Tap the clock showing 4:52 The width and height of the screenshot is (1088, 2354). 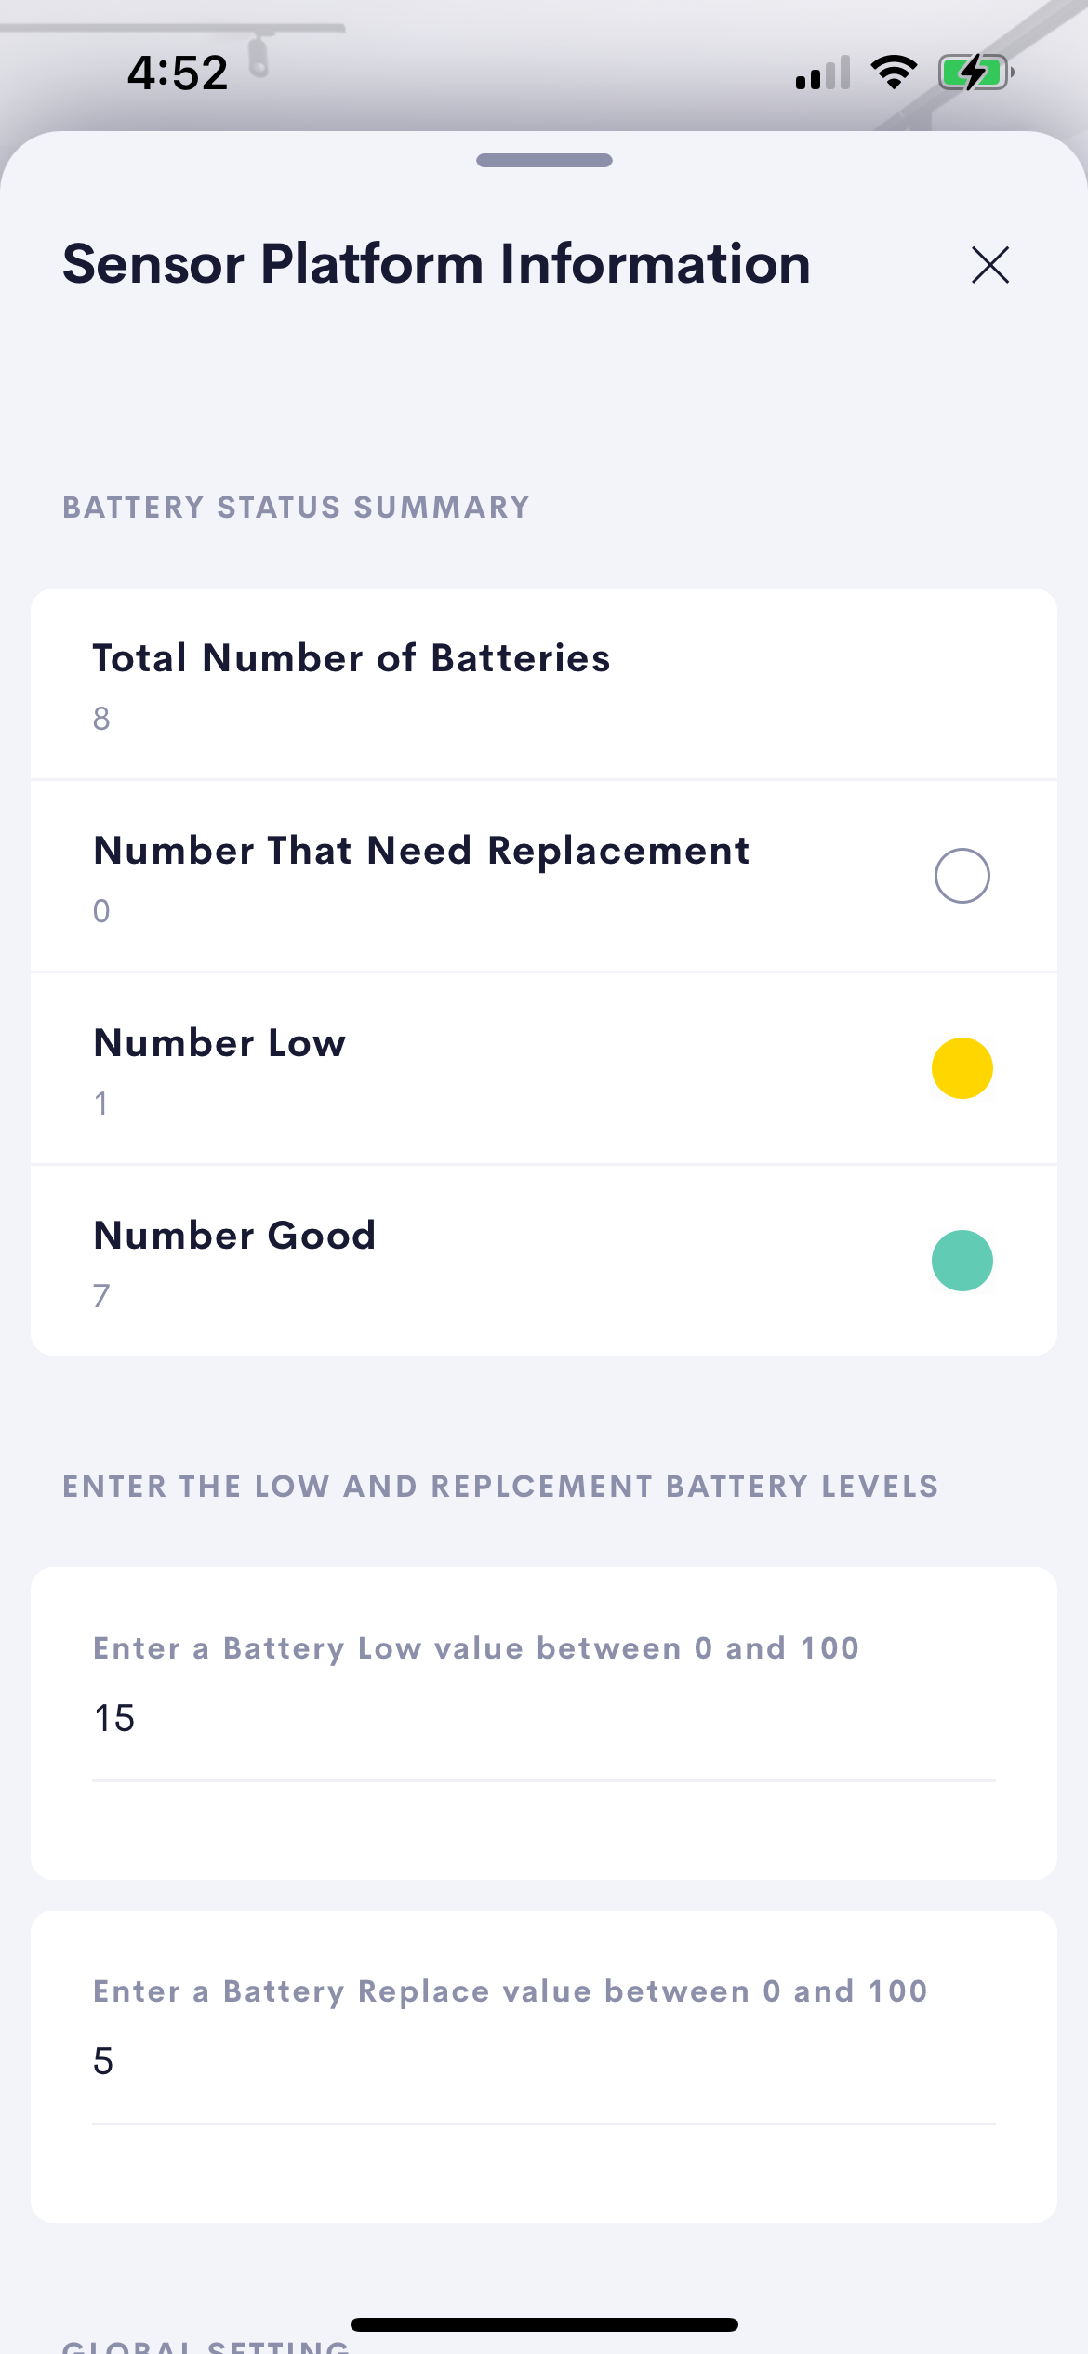coord(178,73)
